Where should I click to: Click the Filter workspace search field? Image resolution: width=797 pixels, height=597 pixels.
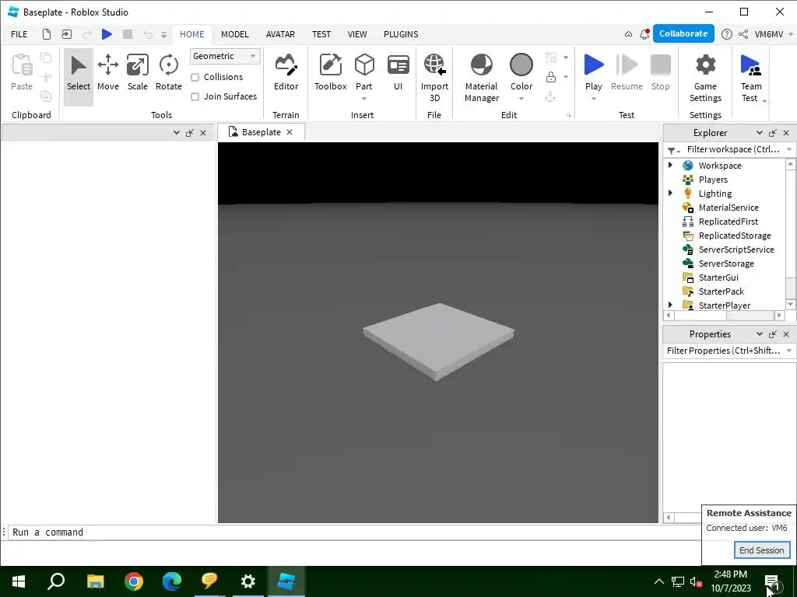733,149
